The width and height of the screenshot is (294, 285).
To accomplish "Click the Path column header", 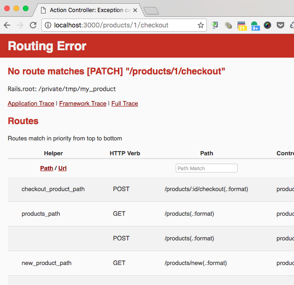I will [206, 153].
